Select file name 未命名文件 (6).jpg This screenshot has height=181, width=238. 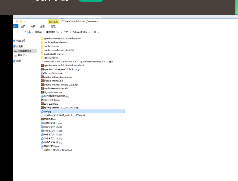pos(53,142)
